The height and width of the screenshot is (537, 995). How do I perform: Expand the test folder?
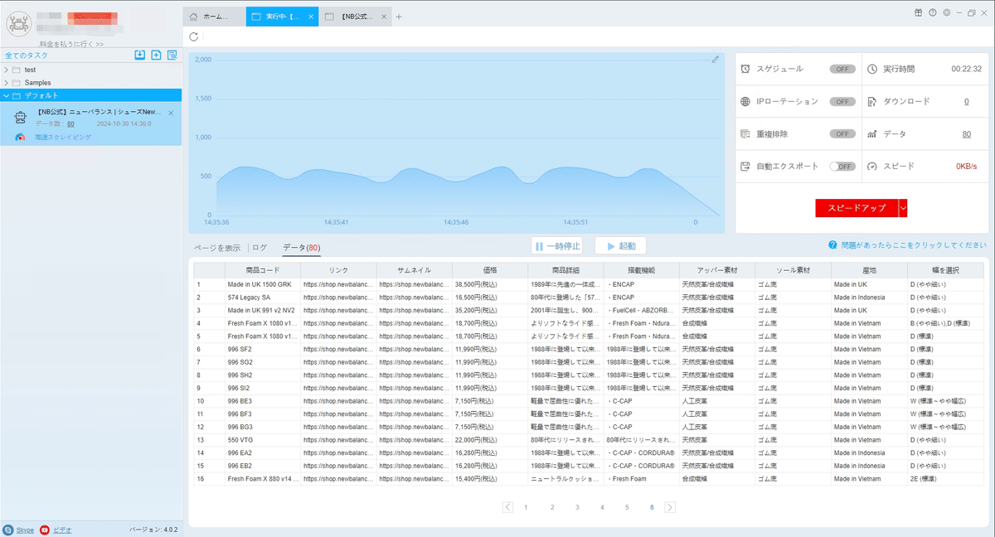7,70
